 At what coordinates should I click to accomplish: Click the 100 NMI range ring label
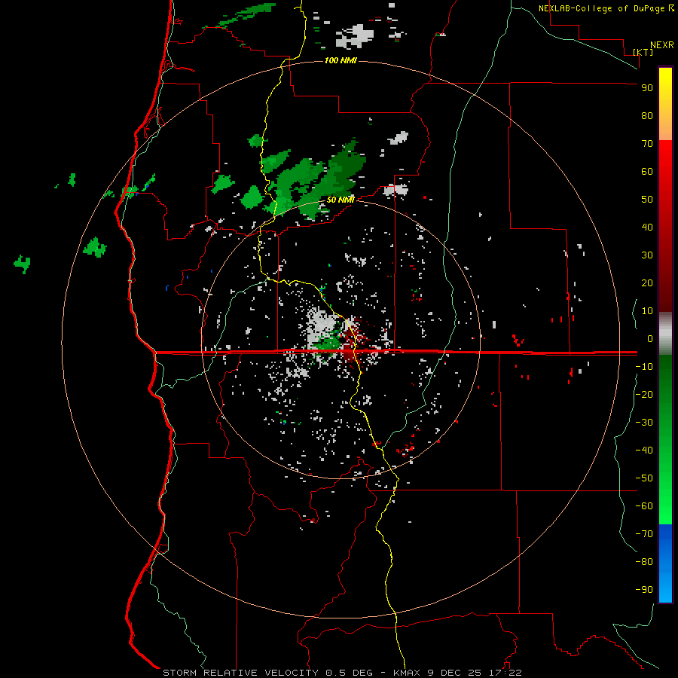pos(341,60)
